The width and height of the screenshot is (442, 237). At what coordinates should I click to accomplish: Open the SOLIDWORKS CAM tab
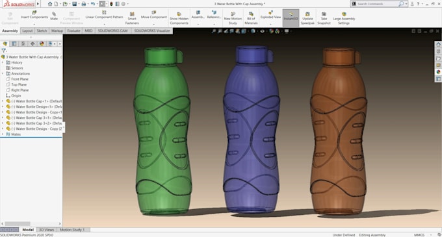(x=112, y=31)
